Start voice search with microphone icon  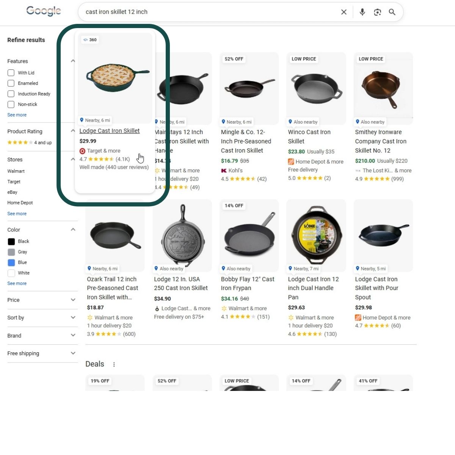[x=362, y=12]
